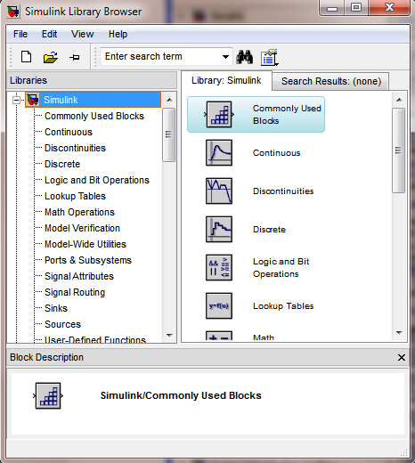Click the Enter search term field

point(160,56)
